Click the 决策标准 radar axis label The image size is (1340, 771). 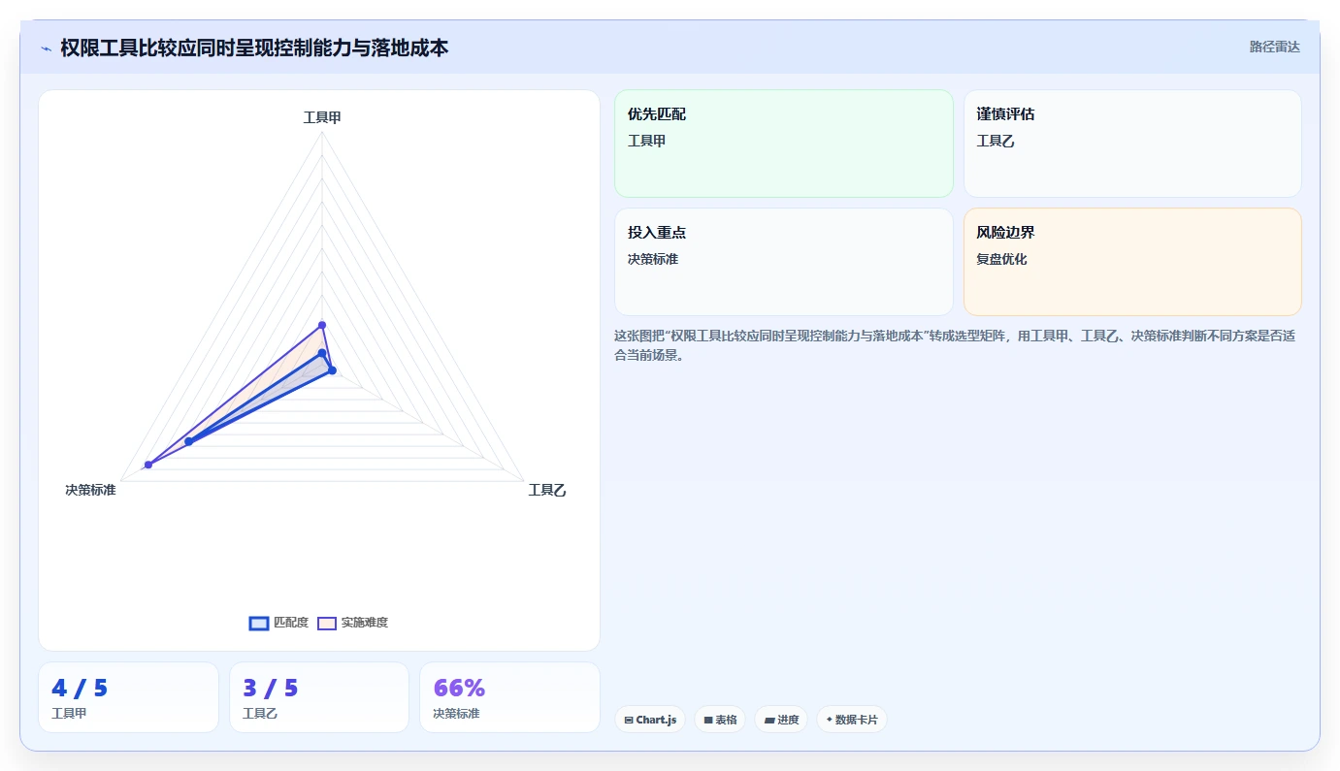click(x=90, y=491)
